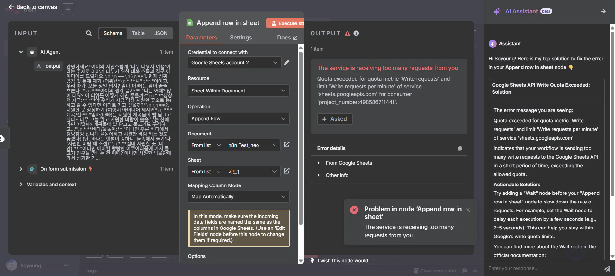Edit the Google Sheets credential with pencil icon
Screen dimensions: 615x276
point(287,63)
